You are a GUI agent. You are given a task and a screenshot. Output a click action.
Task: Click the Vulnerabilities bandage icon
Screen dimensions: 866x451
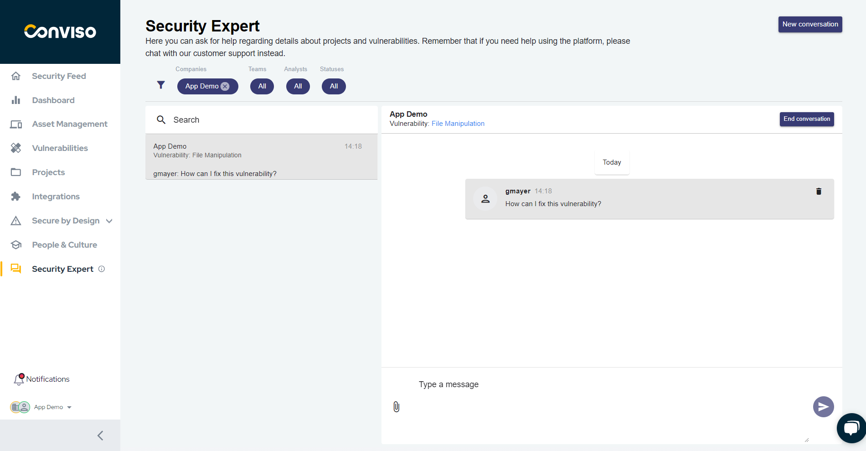[x=16, y=148]
